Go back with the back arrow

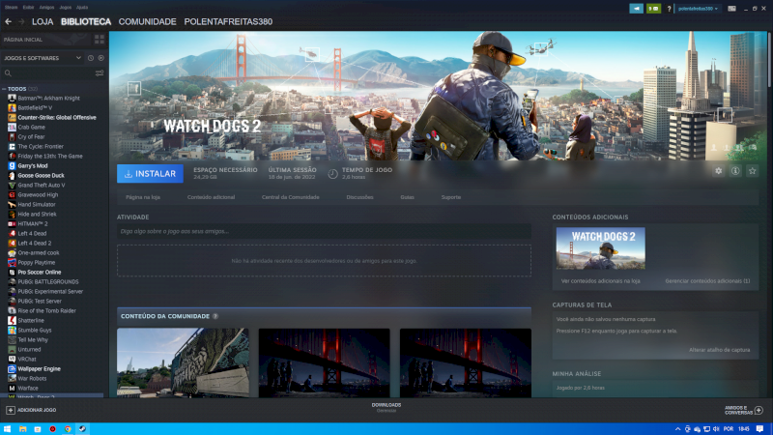click(8, 21)
